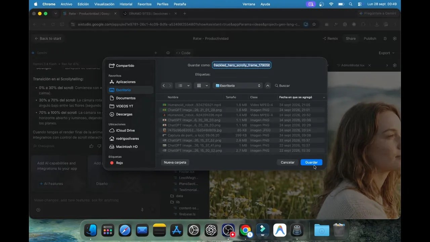Open Finder from the Dock
This screenshot has height=242, width=430.
(90, 230)
